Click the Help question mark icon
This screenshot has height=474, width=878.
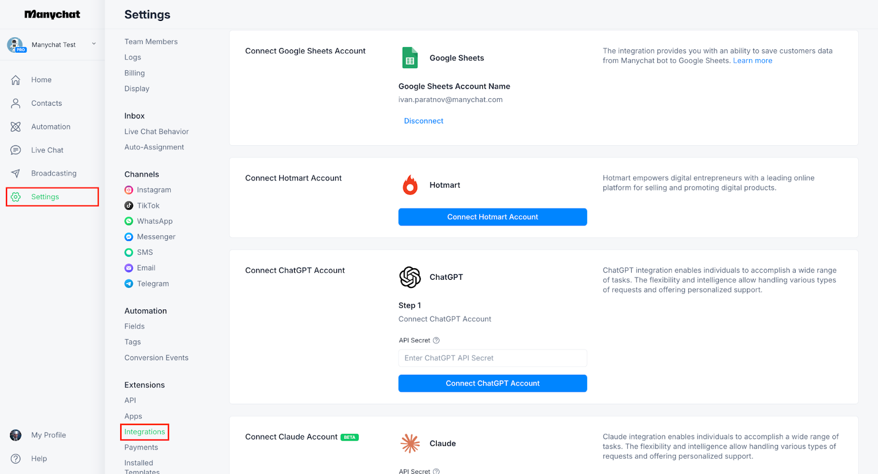(16, 459)
